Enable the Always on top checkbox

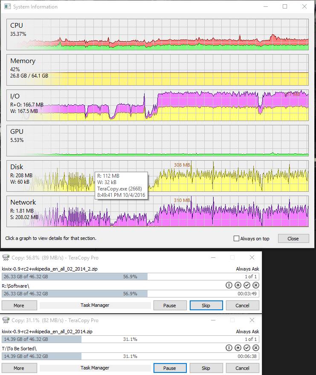pyautogui.click(x=236, y=239)
